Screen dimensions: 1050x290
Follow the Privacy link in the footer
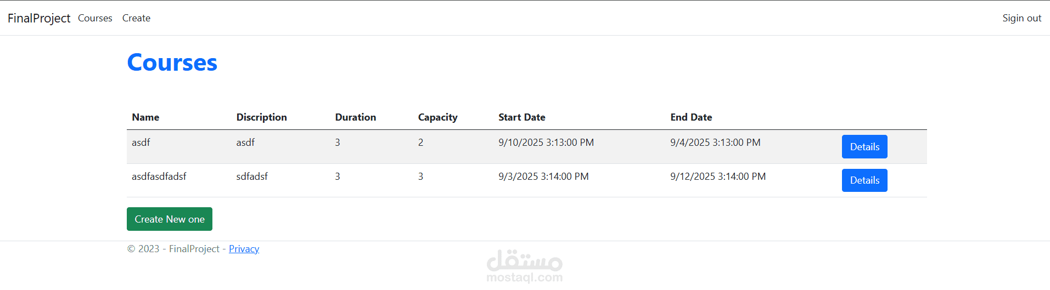click(x=244, y=249)
